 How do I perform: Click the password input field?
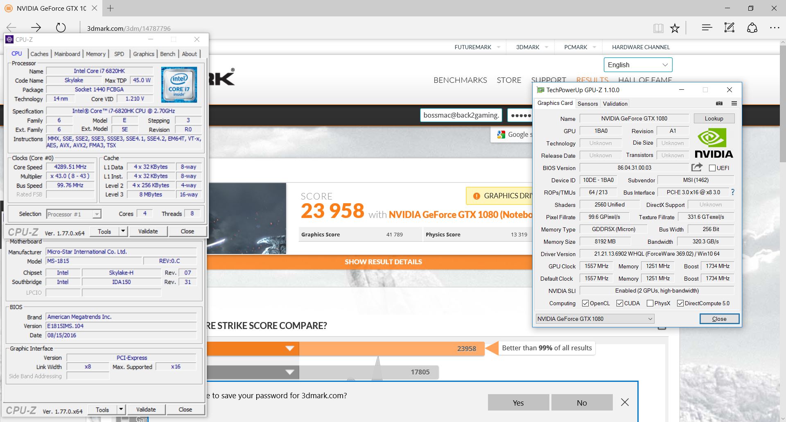coord(520,116)
